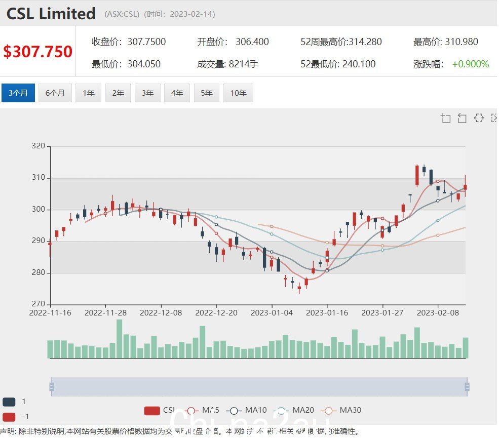This screenshot has width=499, height=439.
Task: Click the 2023-02-08 x-axis date label
Action: tap(438, 313)
